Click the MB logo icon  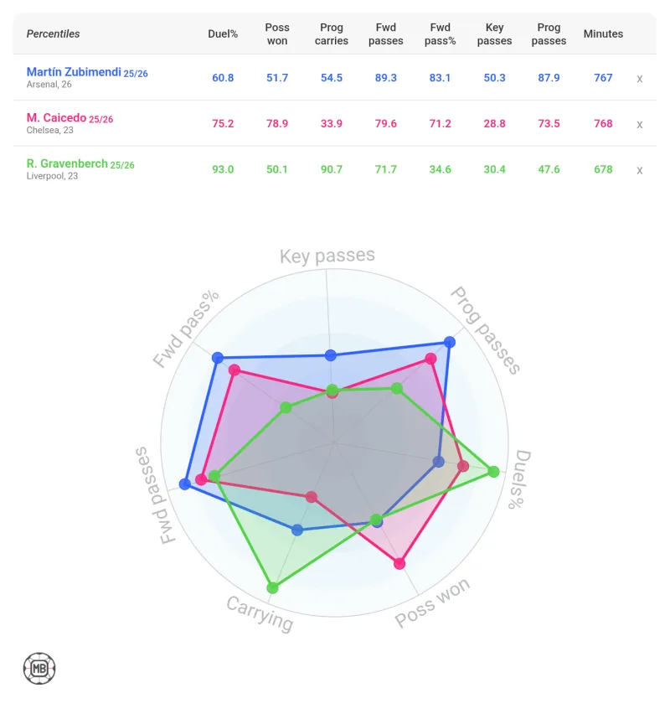[39, 668]
